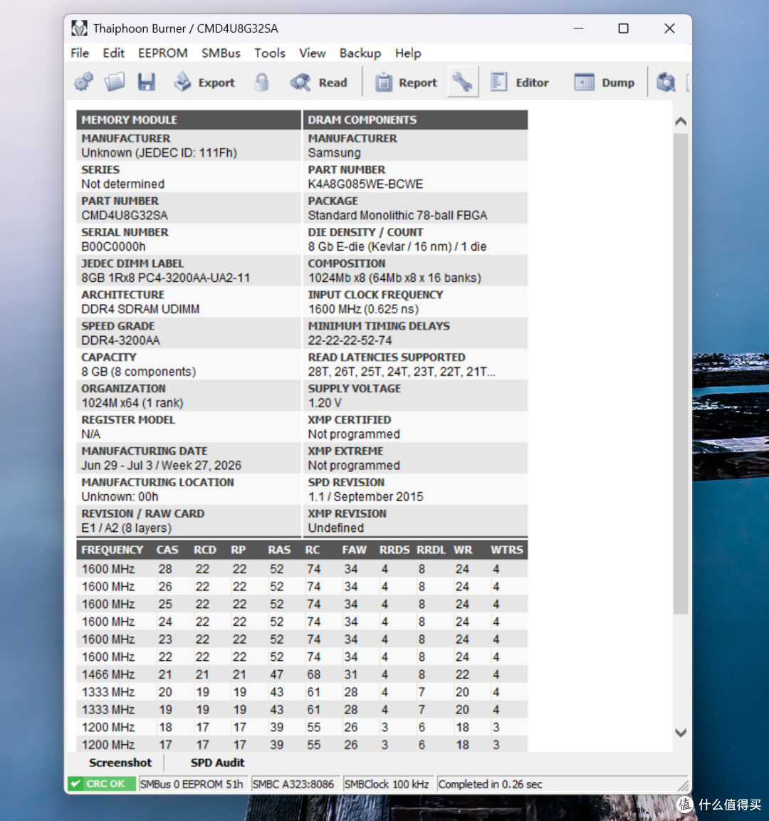Click the scrollbar up arrow
Viewport: 769px width, 821px height.
tap(681, 122)
